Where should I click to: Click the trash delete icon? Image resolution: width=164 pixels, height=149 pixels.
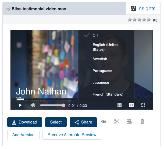(x=142, y=122)
